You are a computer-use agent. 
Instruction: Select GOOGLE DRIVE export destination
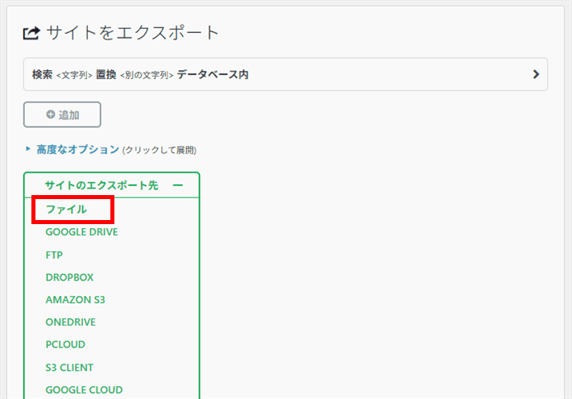(x=81, y=232)
